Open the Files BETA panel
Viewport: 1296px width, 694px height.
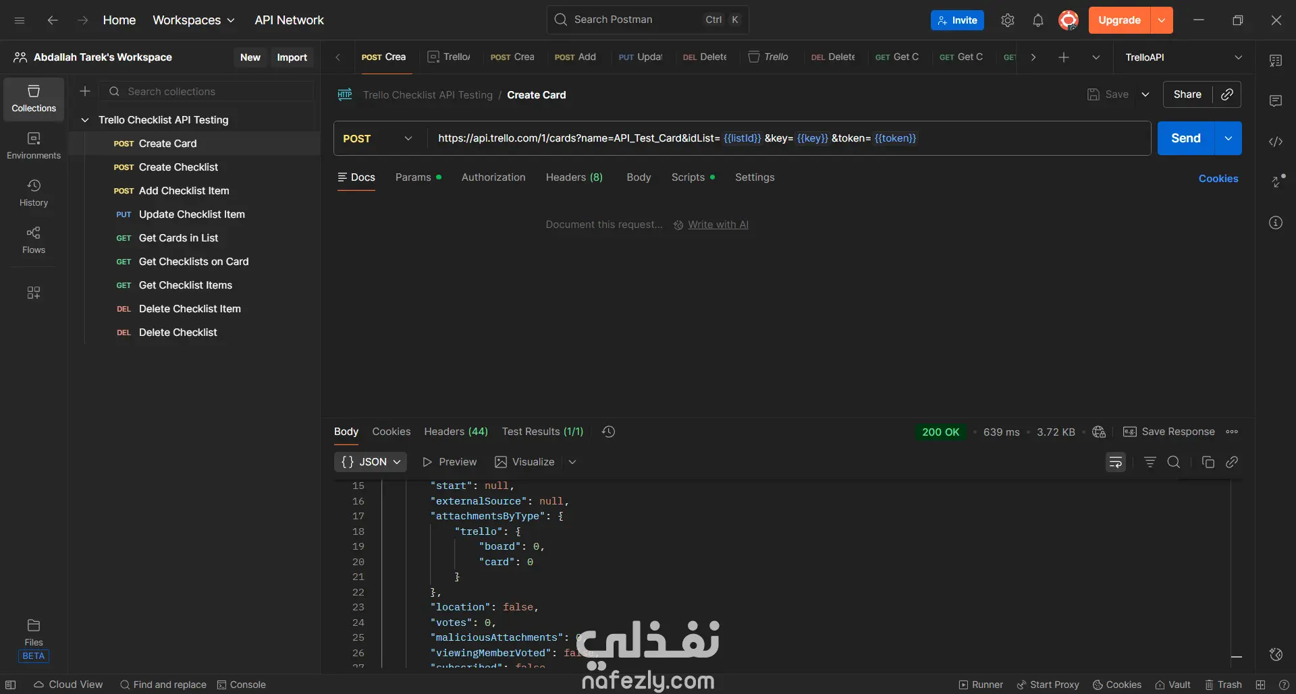(34, 640)
